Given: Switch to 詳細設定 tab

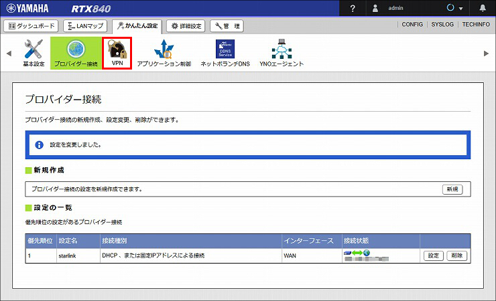Looking at the screenshot, I should (186, 26).
